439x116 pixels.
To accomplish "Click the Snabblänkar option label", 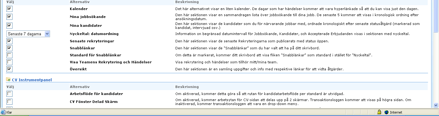I will pyautogui.click(x=83, y=48).
